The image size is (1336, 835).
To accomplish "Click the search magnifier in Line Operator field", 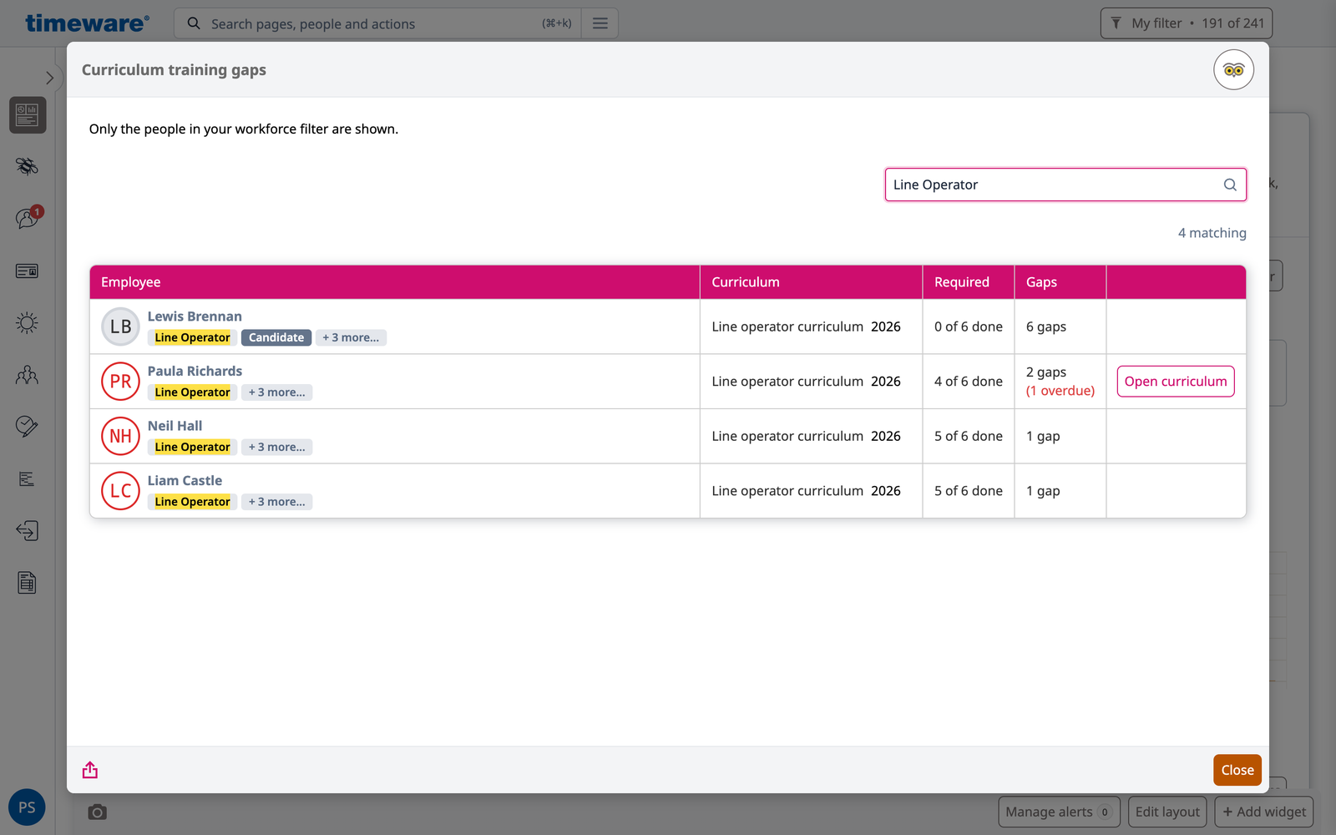I will (1230, 185).
